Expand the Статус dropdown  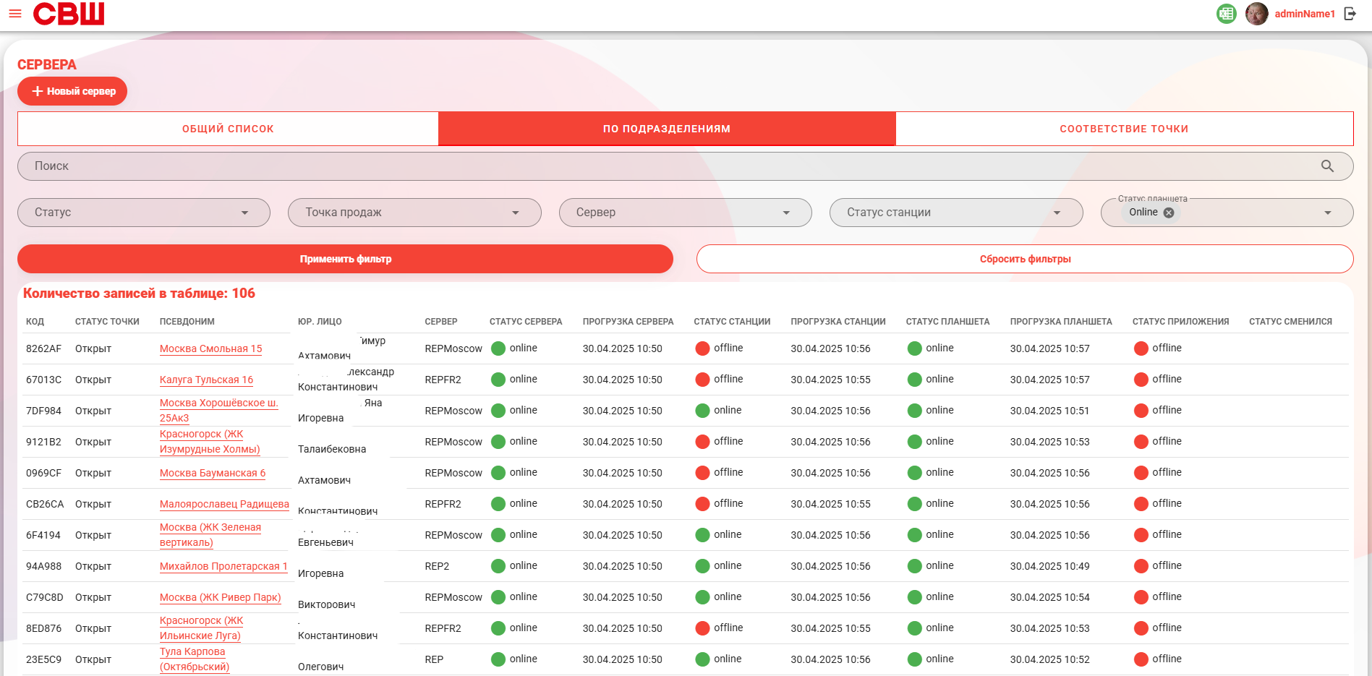(x=144, y=213)
